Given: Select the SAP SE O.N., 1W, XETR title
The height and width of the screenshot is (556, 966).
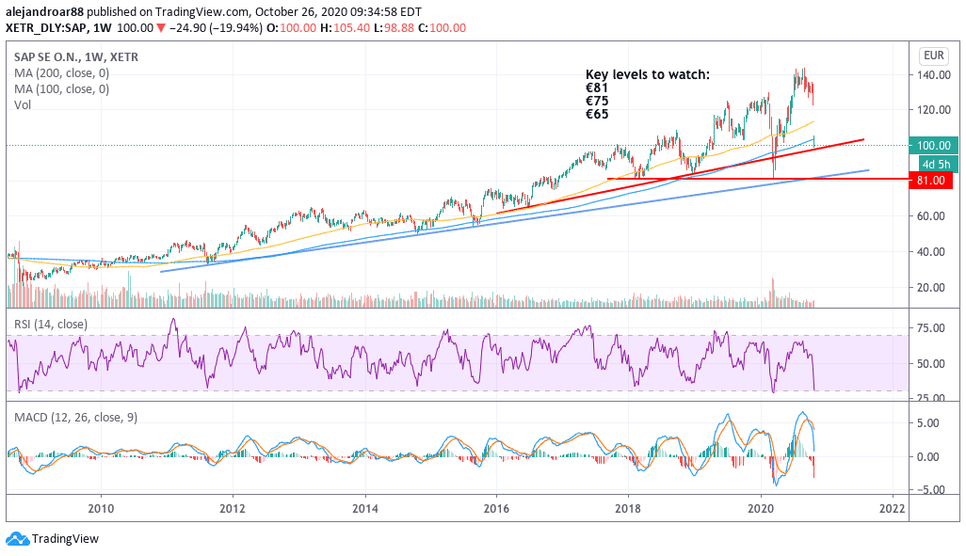Looking at the screenshot, I should 75,56.
